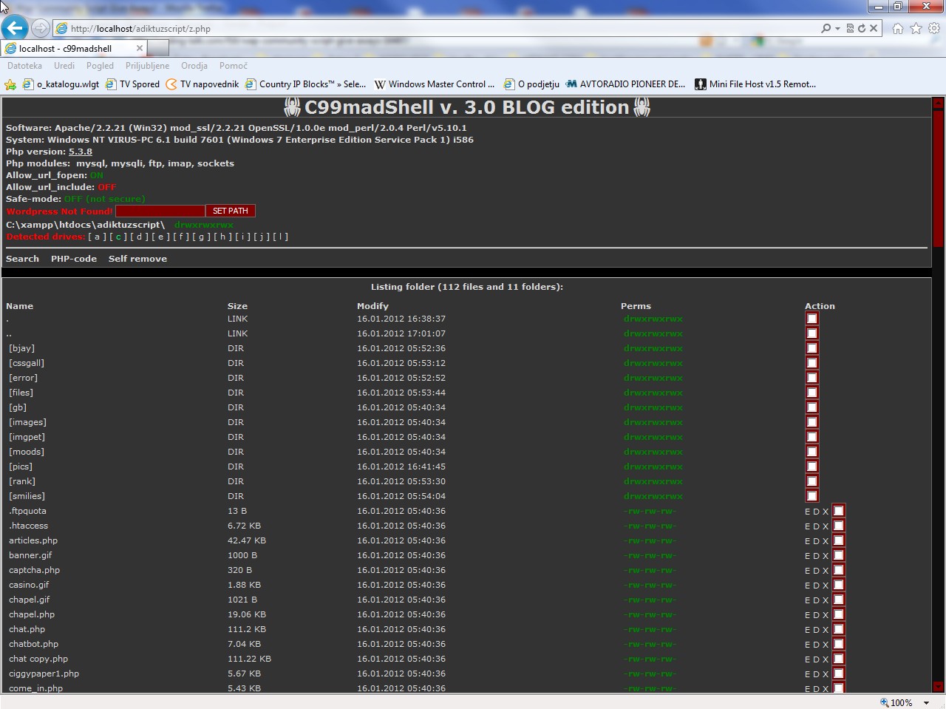Screen dimensions: 946x709
Task: Open the Orodja menu
Action: [194, 66]
